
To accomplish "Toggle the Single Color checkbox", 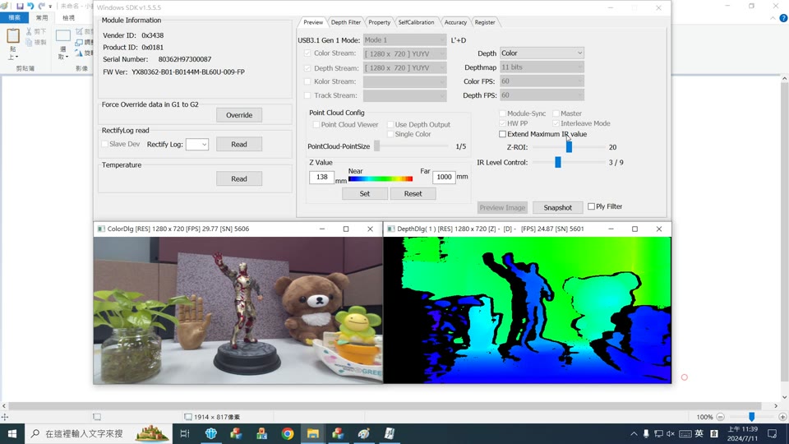I will point(390,134).
